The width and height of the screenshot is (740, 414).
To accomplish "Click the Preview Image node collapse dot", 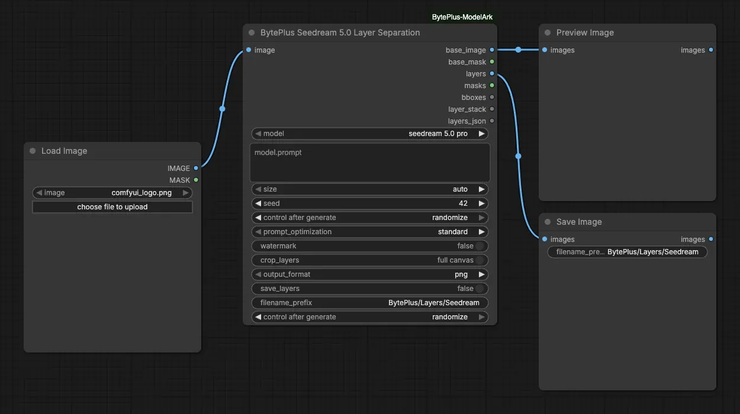I will 548,33.
